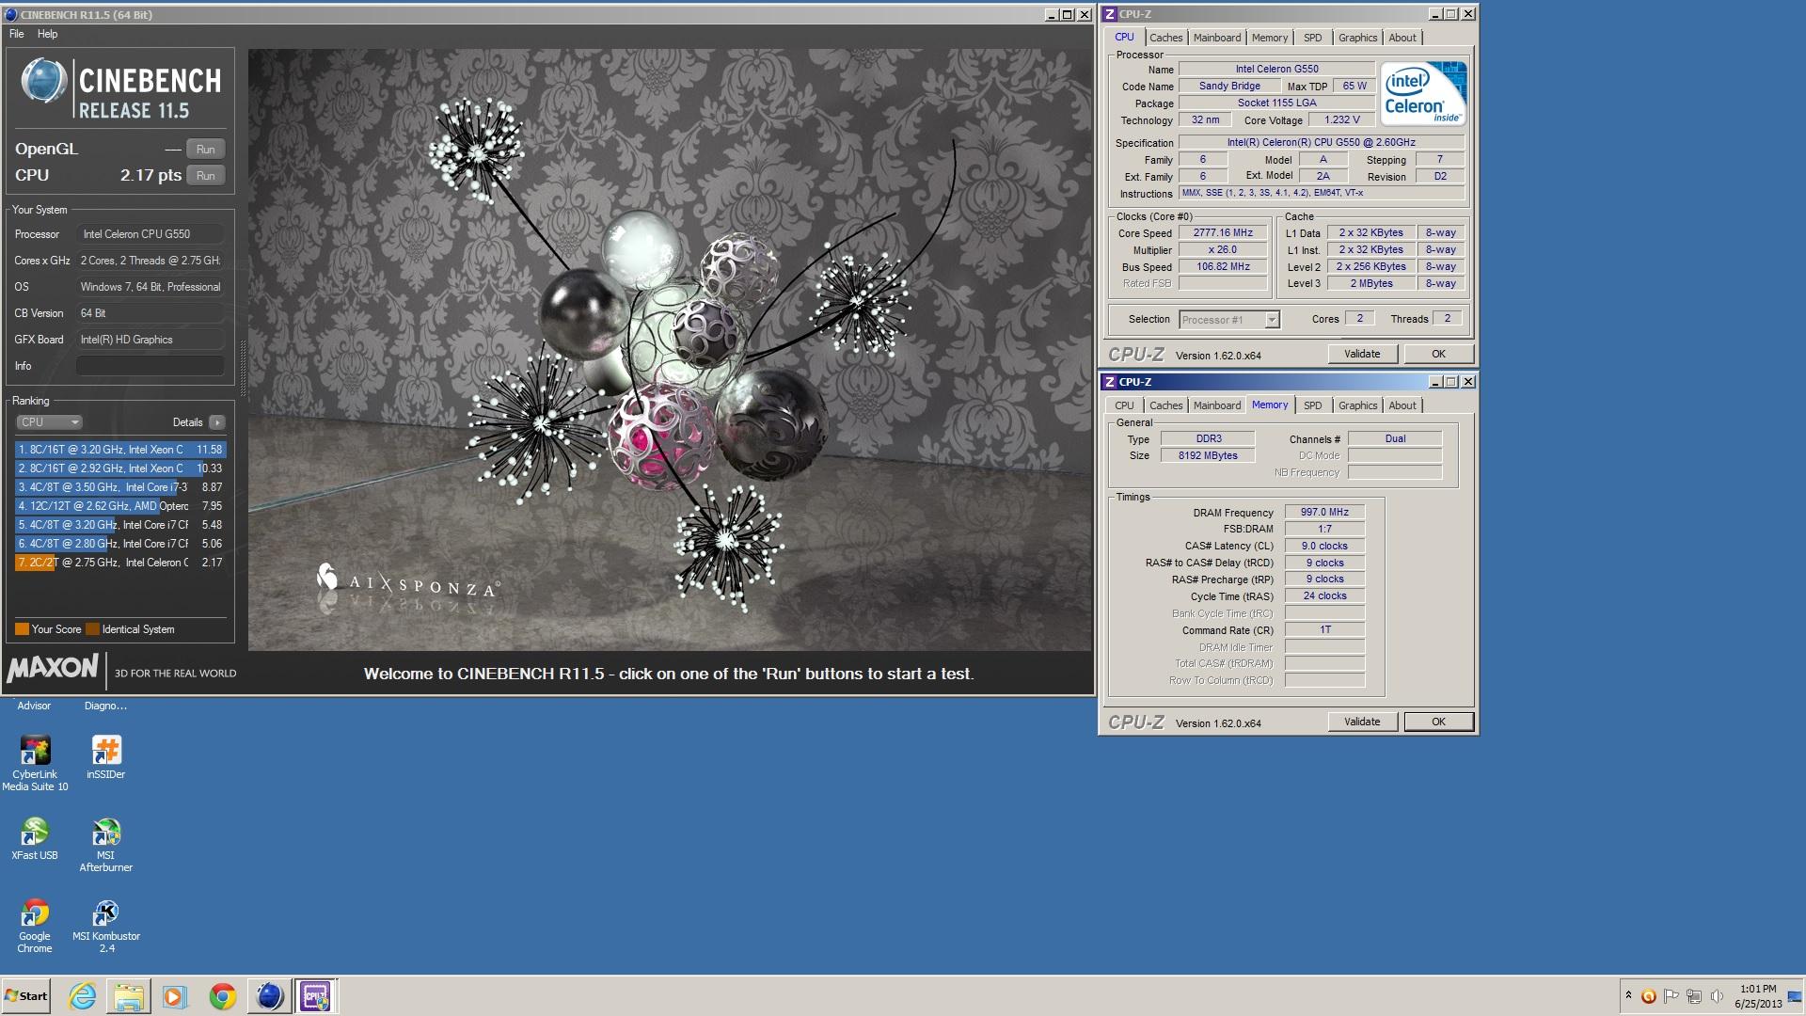Click the orange Your Score legend swatch
This screenshot has width=1806, height=1016.
22,629
